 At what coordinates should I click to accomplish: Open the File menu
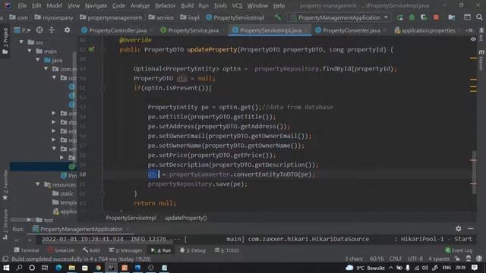point(22,5)
